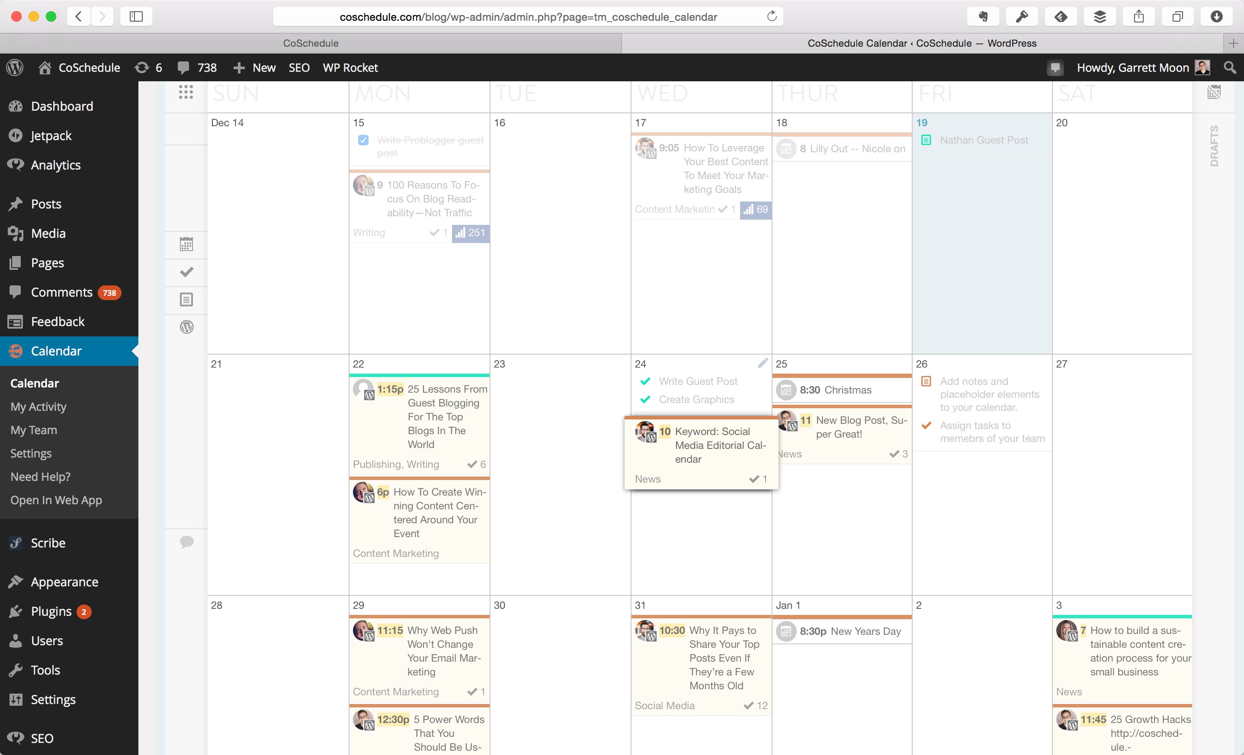Open the drafts panel icon at top right

point(1214,93)
